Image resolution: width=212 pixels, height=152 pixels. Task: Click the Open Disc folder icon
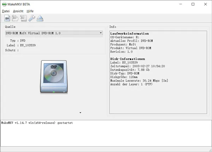pos(15,18)
